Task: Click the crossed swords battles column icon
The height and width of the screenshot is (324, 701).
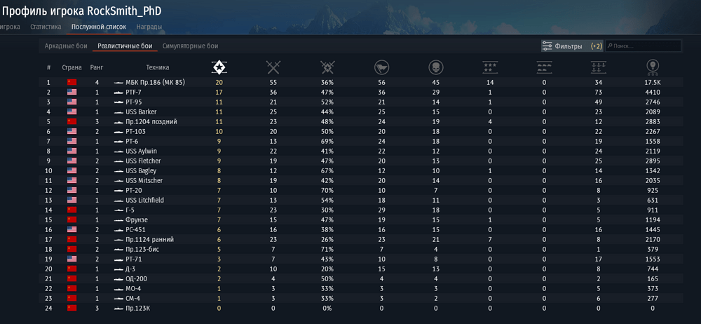Action: (x=273, y=67)
